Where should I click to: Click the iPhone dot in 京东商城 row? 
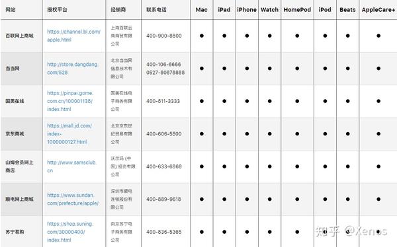tap(247, 134)
